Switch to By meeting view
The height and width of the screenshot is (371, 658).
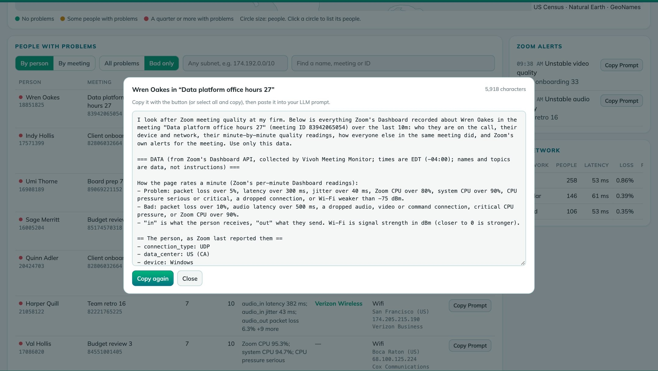(x=74, y=63)
